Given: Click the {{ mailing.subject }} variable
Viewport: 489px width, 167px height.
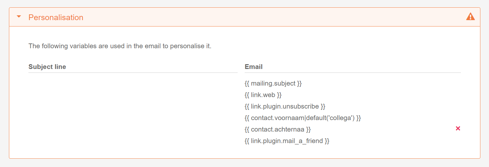Looking at the screenshot, I should tap(273, 83).
